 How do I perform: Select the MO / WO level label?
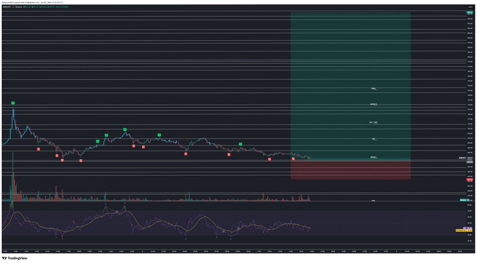[x=373, y=122]
